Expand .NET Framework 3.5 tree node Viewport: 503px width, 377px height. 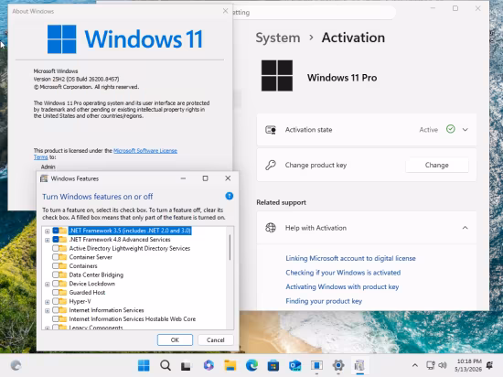(48, 231)
